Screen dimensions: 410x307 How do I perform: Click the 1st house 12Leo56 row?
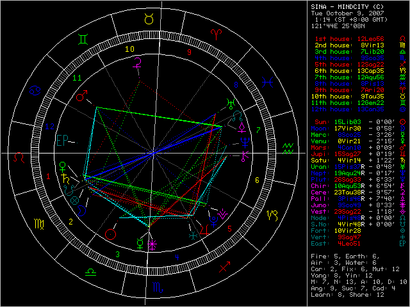(x=349, y=39)
